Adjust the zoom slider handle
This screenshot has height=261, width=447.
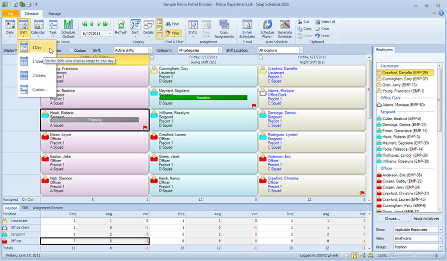pyautogui.click(x=414, y=256)
